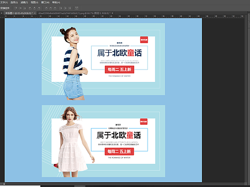Toggle the 变换控件 transform controls option
Screen dimensions: 250x187
(5, 8)
